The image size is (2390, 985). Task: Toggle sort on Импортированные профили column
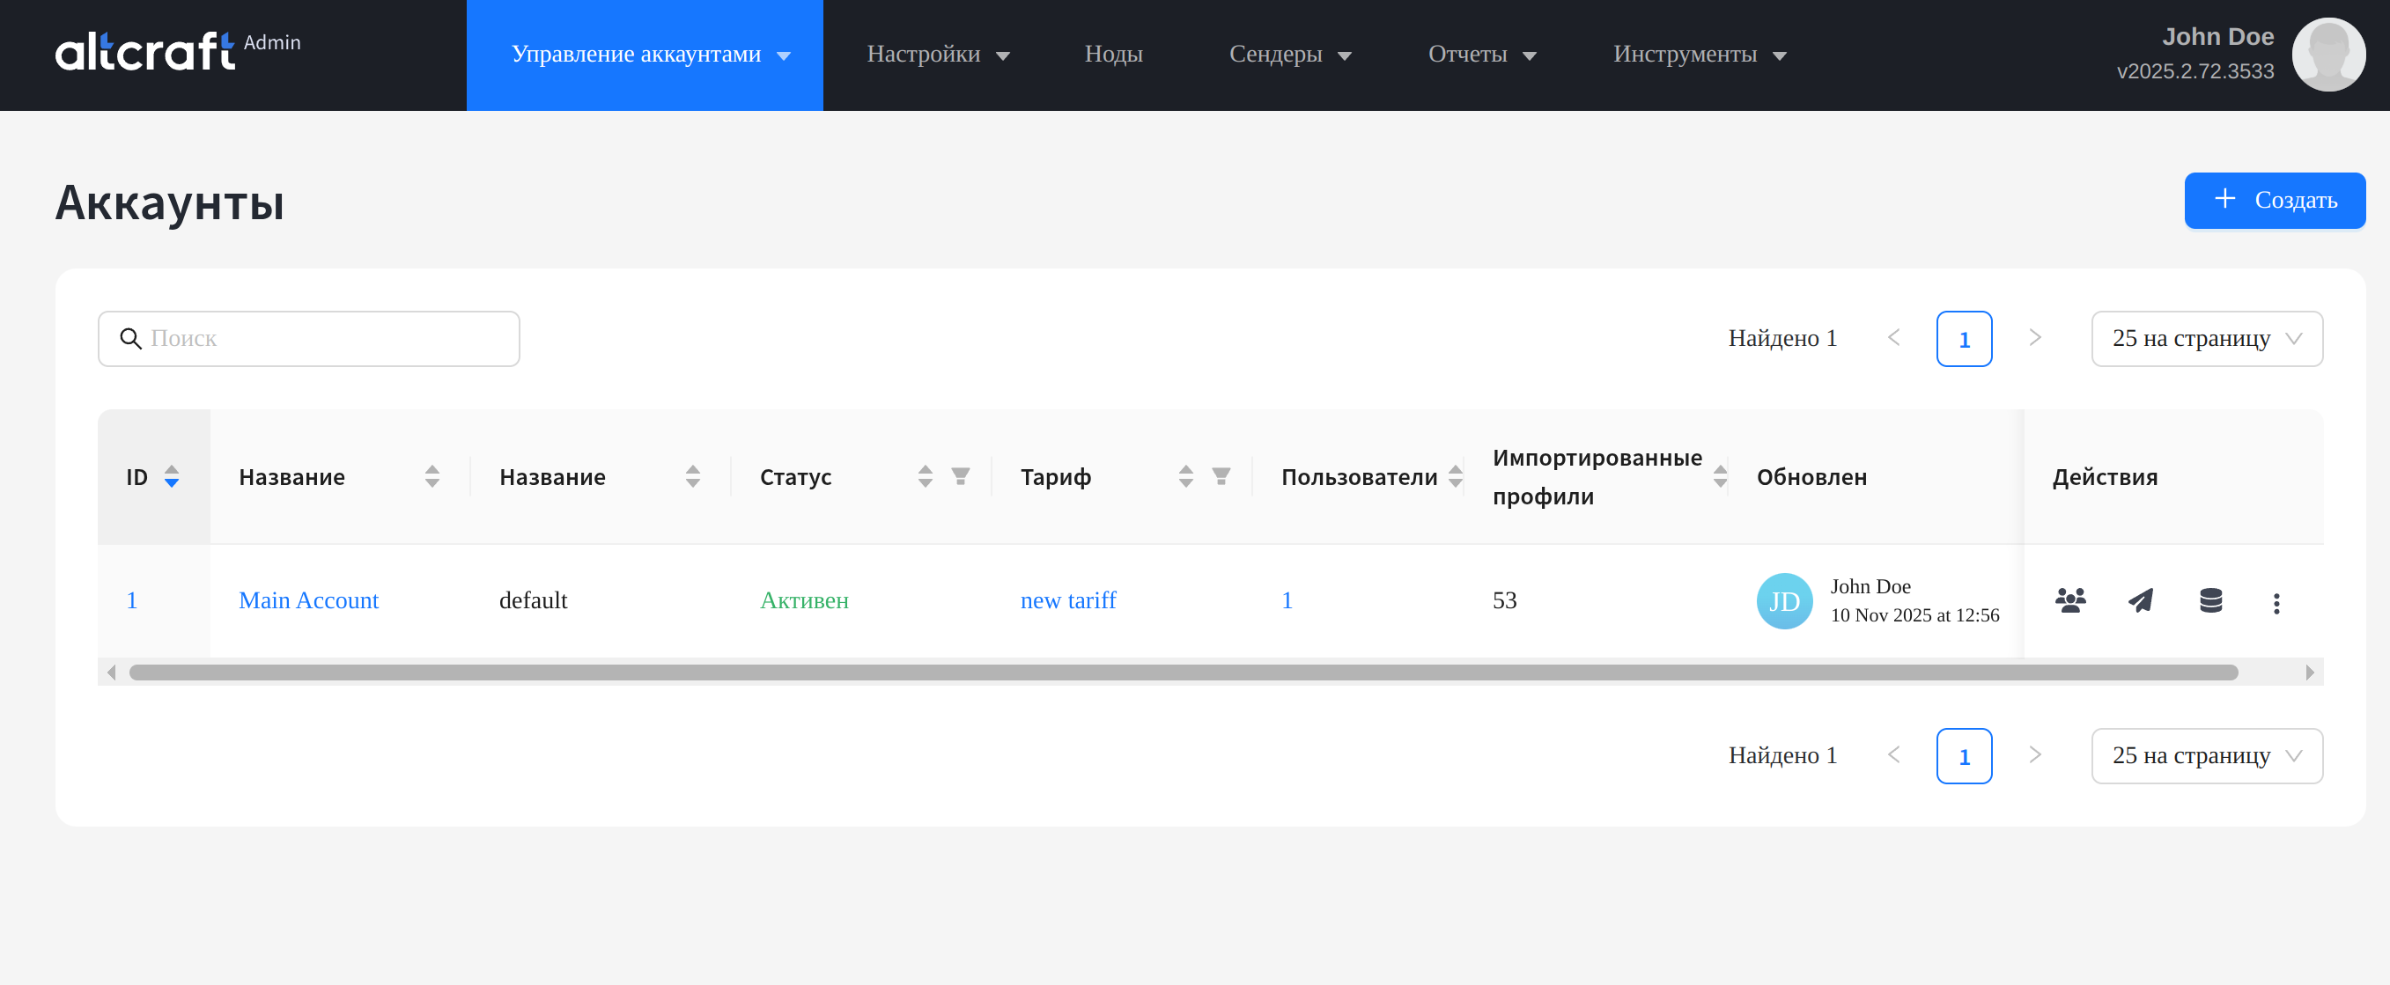[x=1720, y=477]
